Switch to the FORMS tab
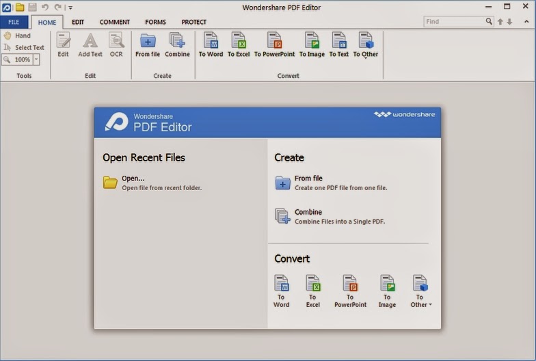536x361 pixels. [x=156, y=22]
